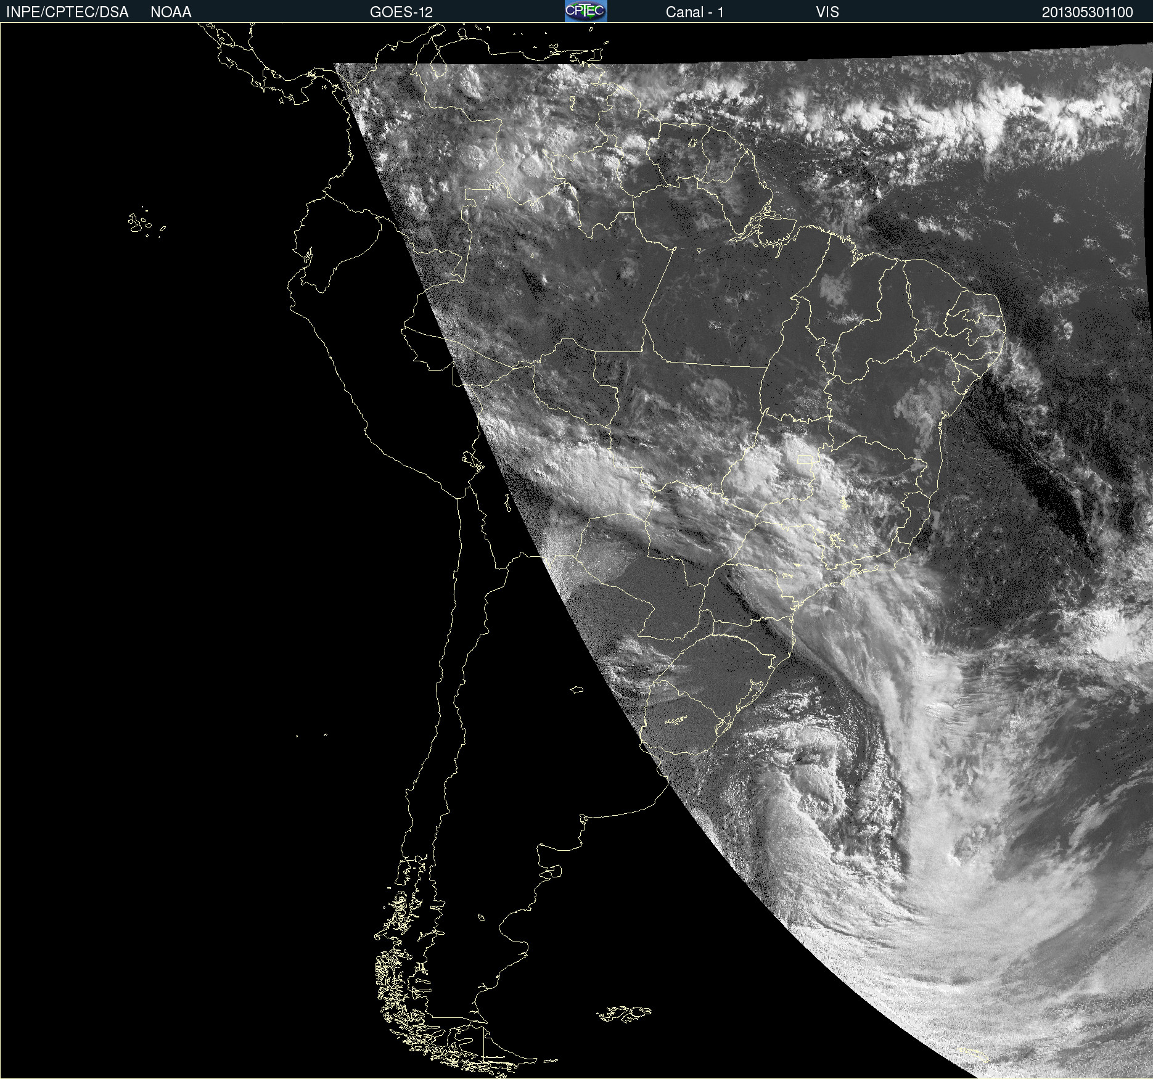Select the NOAA label in the header

(x=171, y=12)
